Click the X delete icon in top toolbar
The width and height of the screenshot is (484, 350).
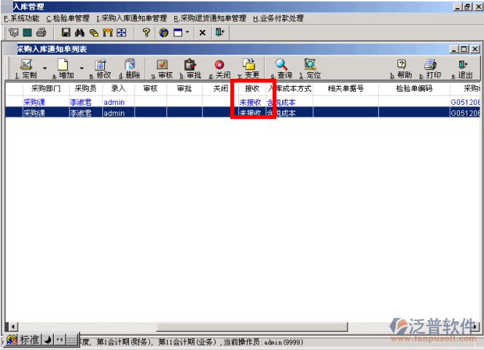tap(202, 32)
